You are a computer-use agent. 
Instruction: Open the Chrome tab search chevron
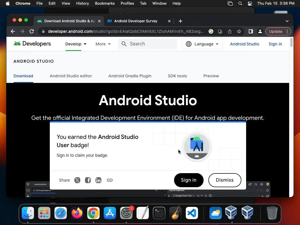[x=287, y=21]
